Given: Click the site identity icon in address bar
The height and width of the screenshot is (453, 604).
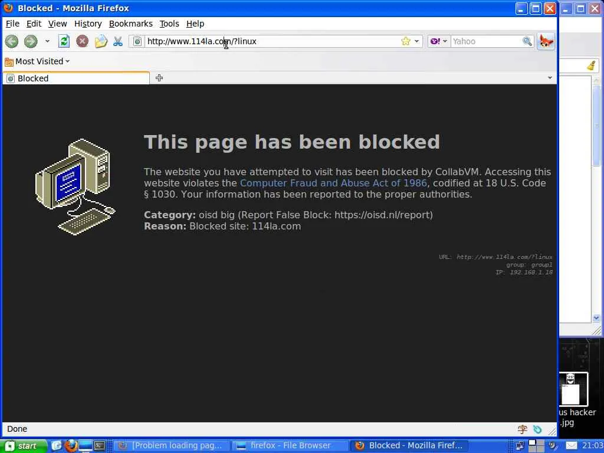Looking at the screenshot, I should 137,41.
